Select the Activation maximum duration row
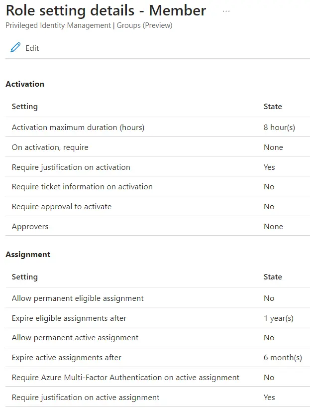 (x=78, y=128)
